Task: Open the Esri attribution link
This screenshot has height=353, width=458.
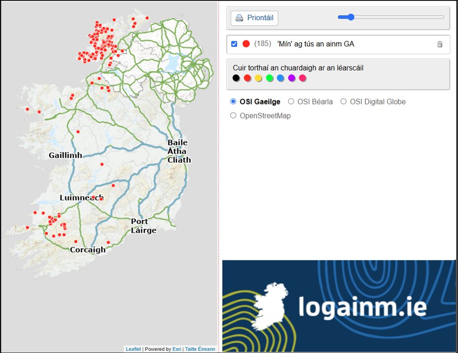Action: point(176,349)
